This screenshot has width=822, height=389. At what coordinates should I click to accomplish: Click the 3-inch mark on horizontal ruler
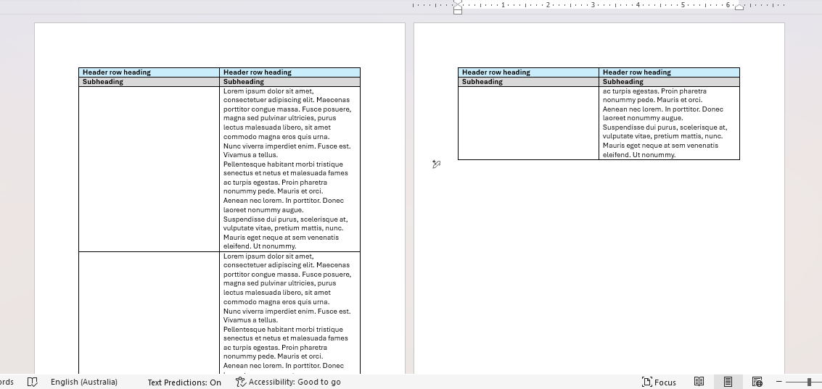593,5
